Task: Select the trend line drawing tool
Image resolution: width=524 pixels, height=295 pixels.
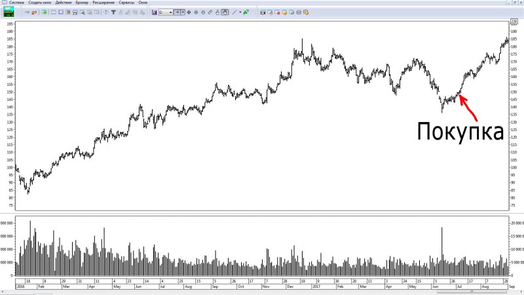Action: 234,12
